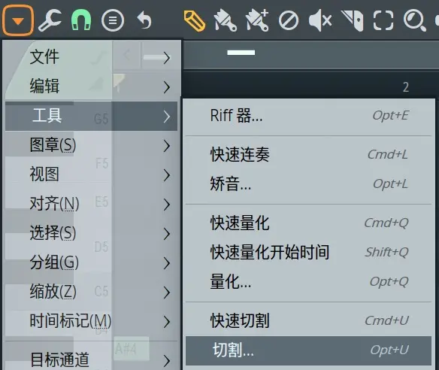Screen dimensions: 439x370
Task: Select the slice blade tool
Action: [353, 20]
